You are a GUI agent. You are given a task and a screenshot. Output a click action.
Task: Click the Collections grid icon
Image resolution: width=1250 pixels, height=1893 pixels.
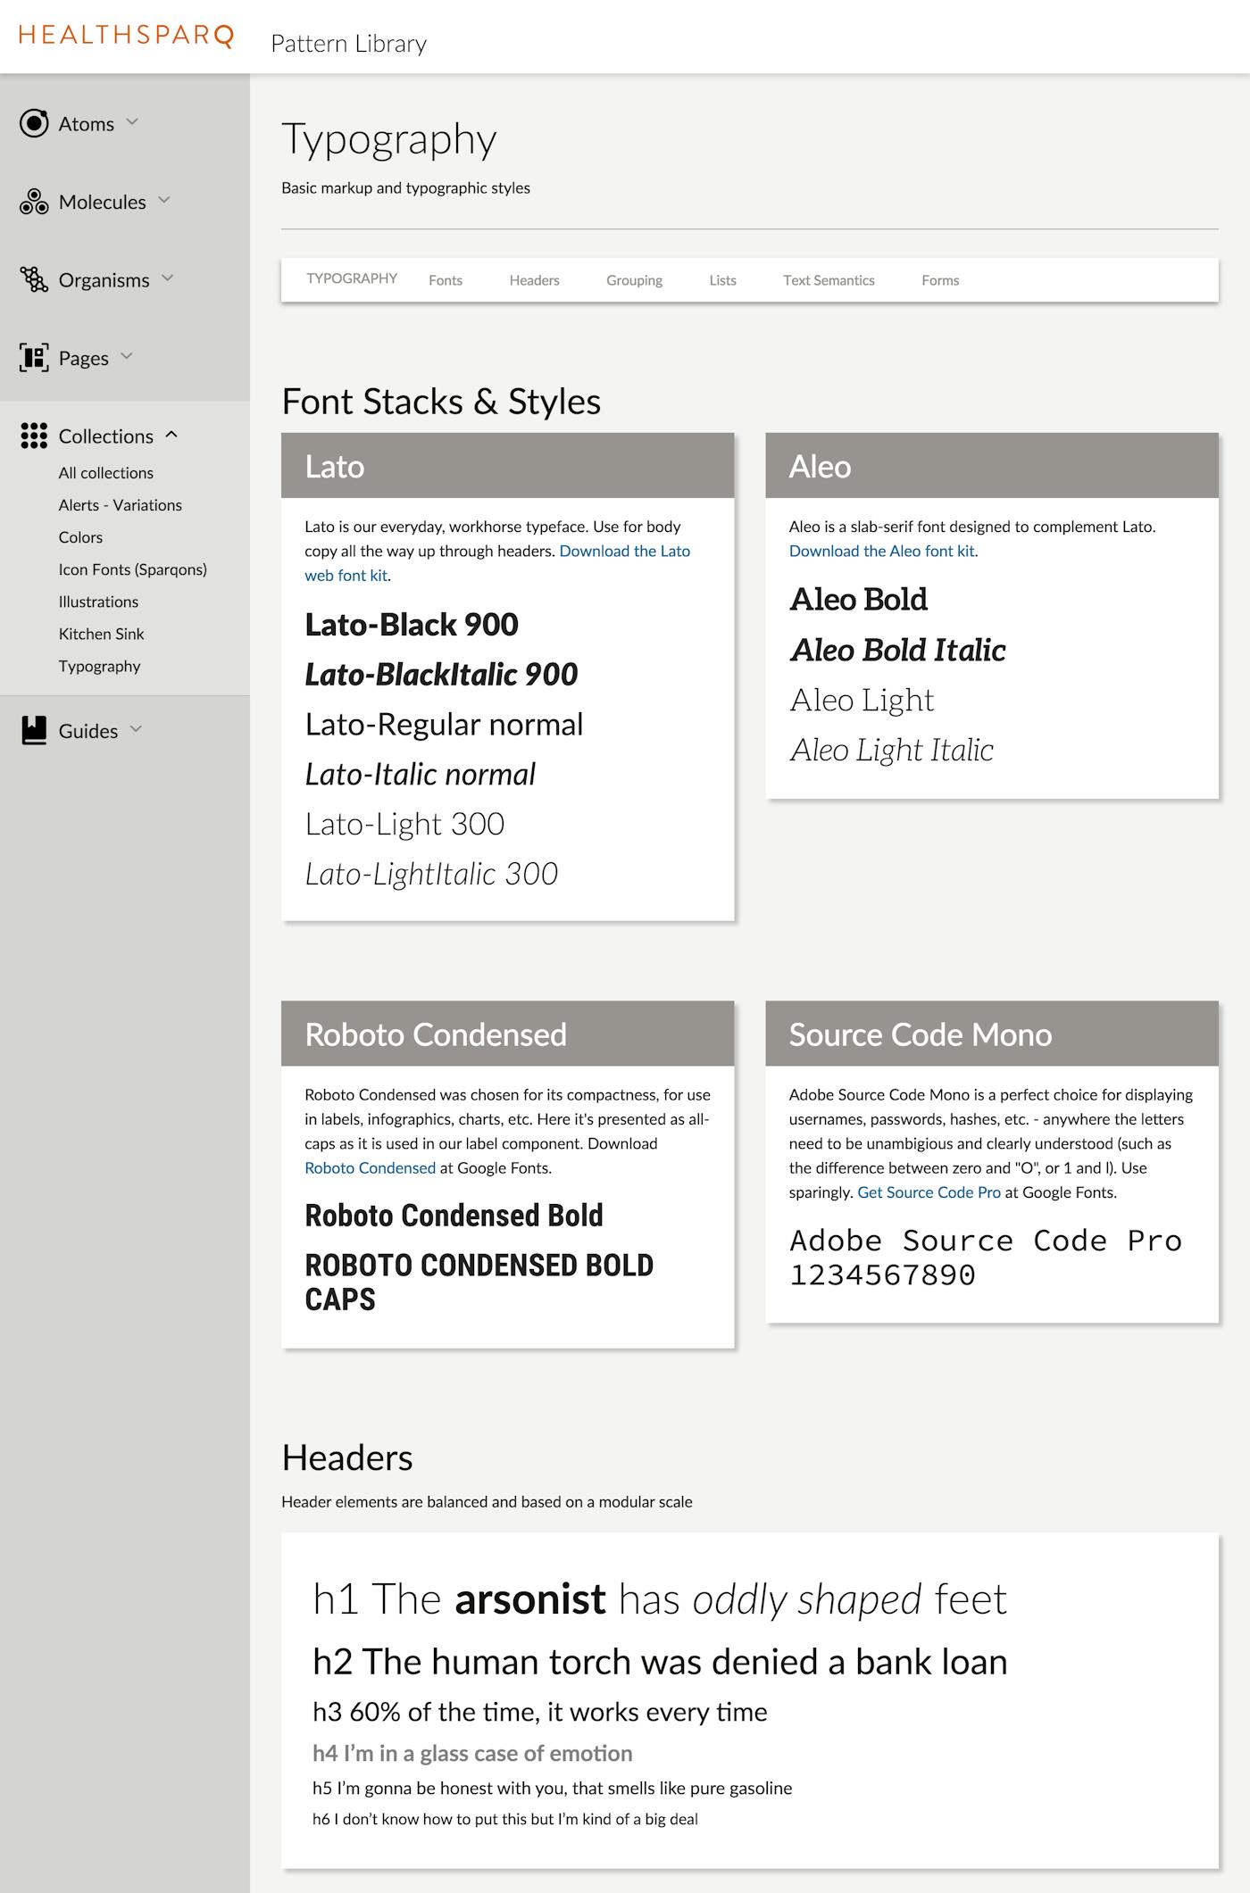click(x=34, y=436)
